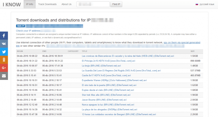Select the begin time 04-dic-2016 15:47:38

(27, 114)
